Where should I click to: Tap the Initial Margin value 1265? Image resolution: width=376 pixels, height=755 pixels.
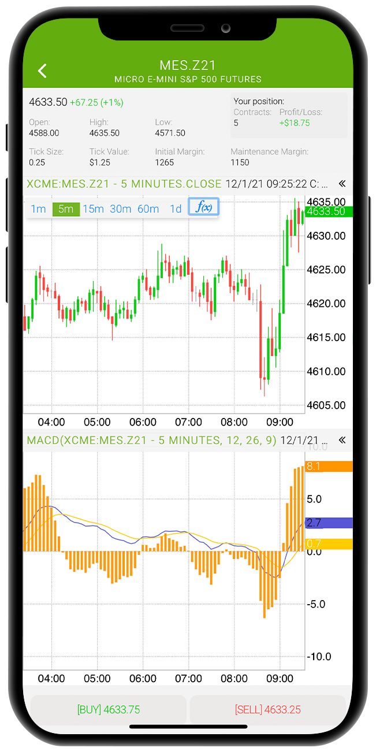point(165,162)
